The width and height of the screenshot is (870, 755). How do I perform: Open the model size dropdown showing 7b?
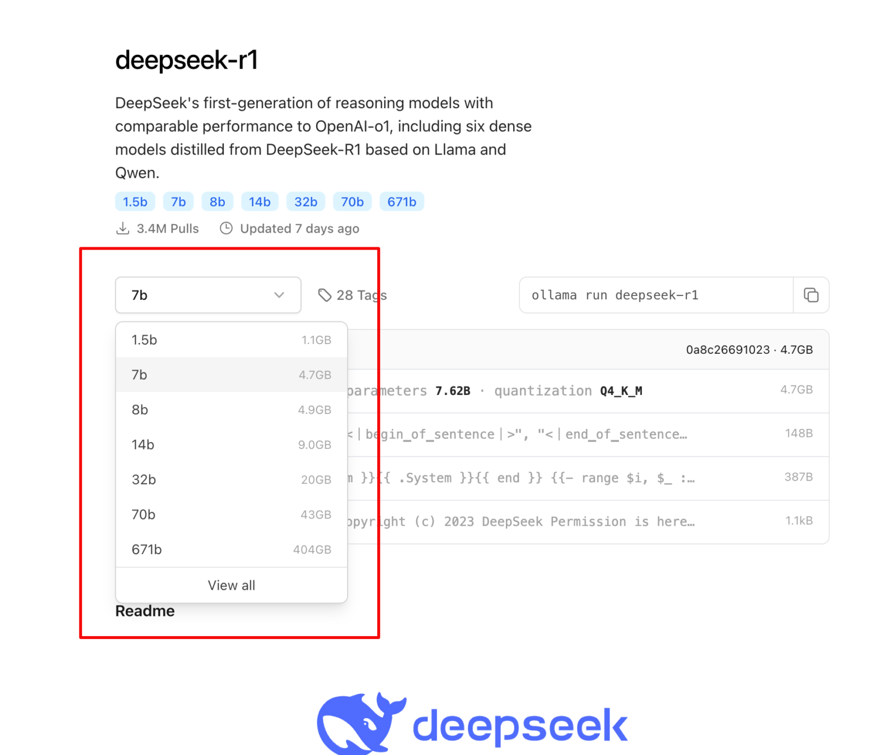pos(208,295)
